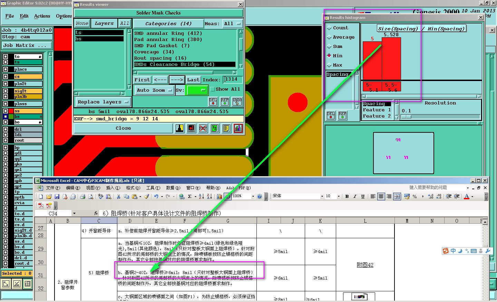Screen dimensions: 497x302
Task: Click the None layers button
Action: pos(82,23)
